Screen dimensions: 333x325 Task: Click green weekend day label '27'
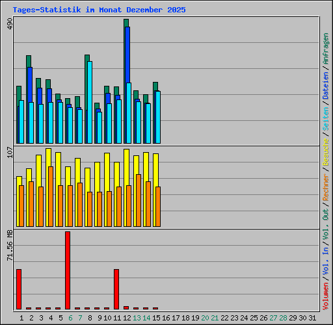273,318
